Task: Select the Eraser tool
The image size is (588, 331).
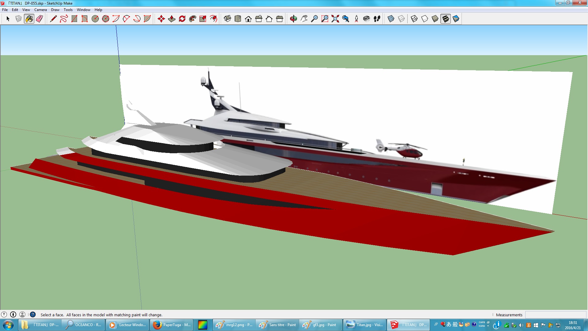Action: tap(40, 19)
